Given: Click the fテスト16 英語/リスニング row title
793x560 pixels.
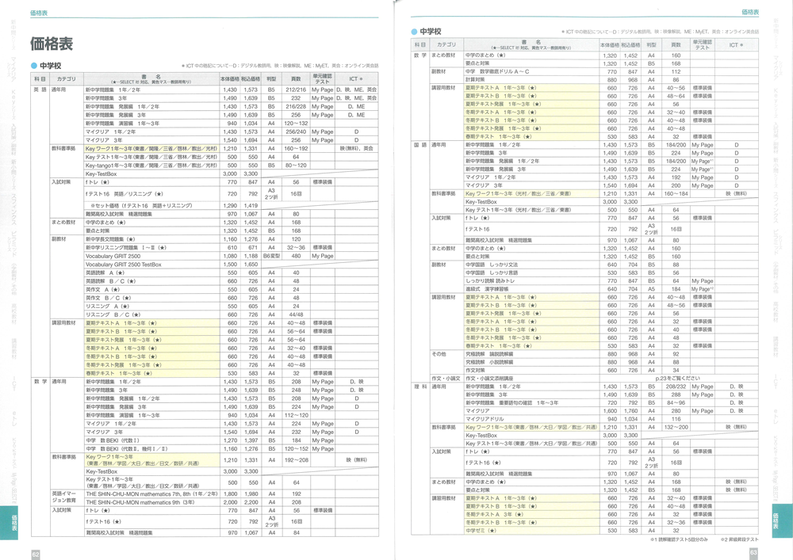Looking at the screenshot, I should (x=124, y=194).
